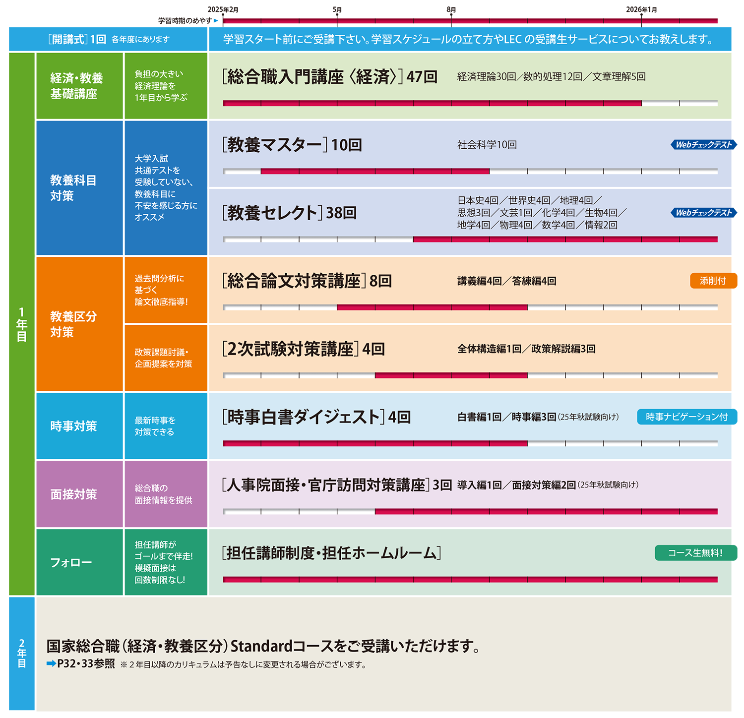Click the [2次試験対策講座]4回 title
Viewport: 744px width, 718px height.
(304, 349)
